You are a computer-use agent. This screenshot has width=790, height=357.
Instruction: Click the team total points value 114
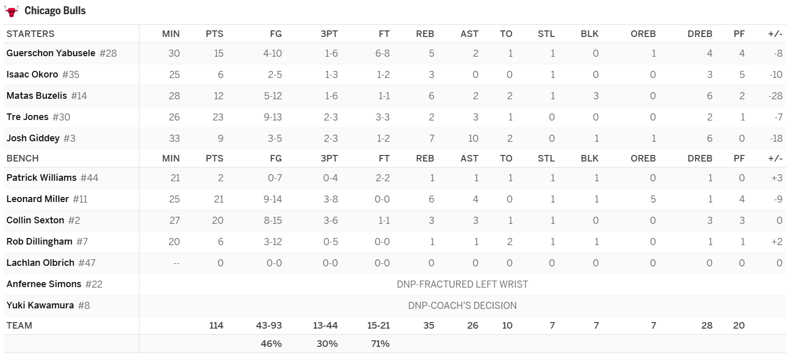click(216, 326)
